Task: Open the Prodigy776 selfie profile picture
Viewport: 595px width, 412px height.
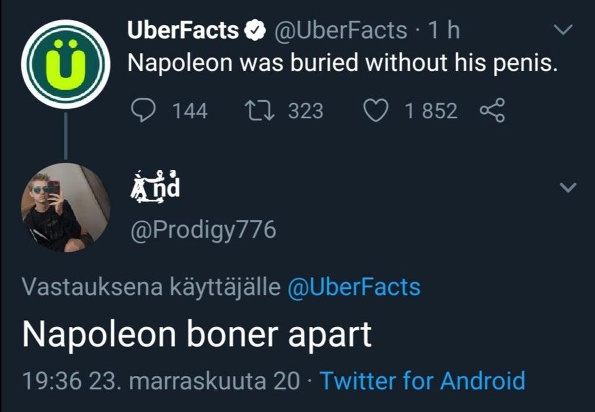Action: 65,207
